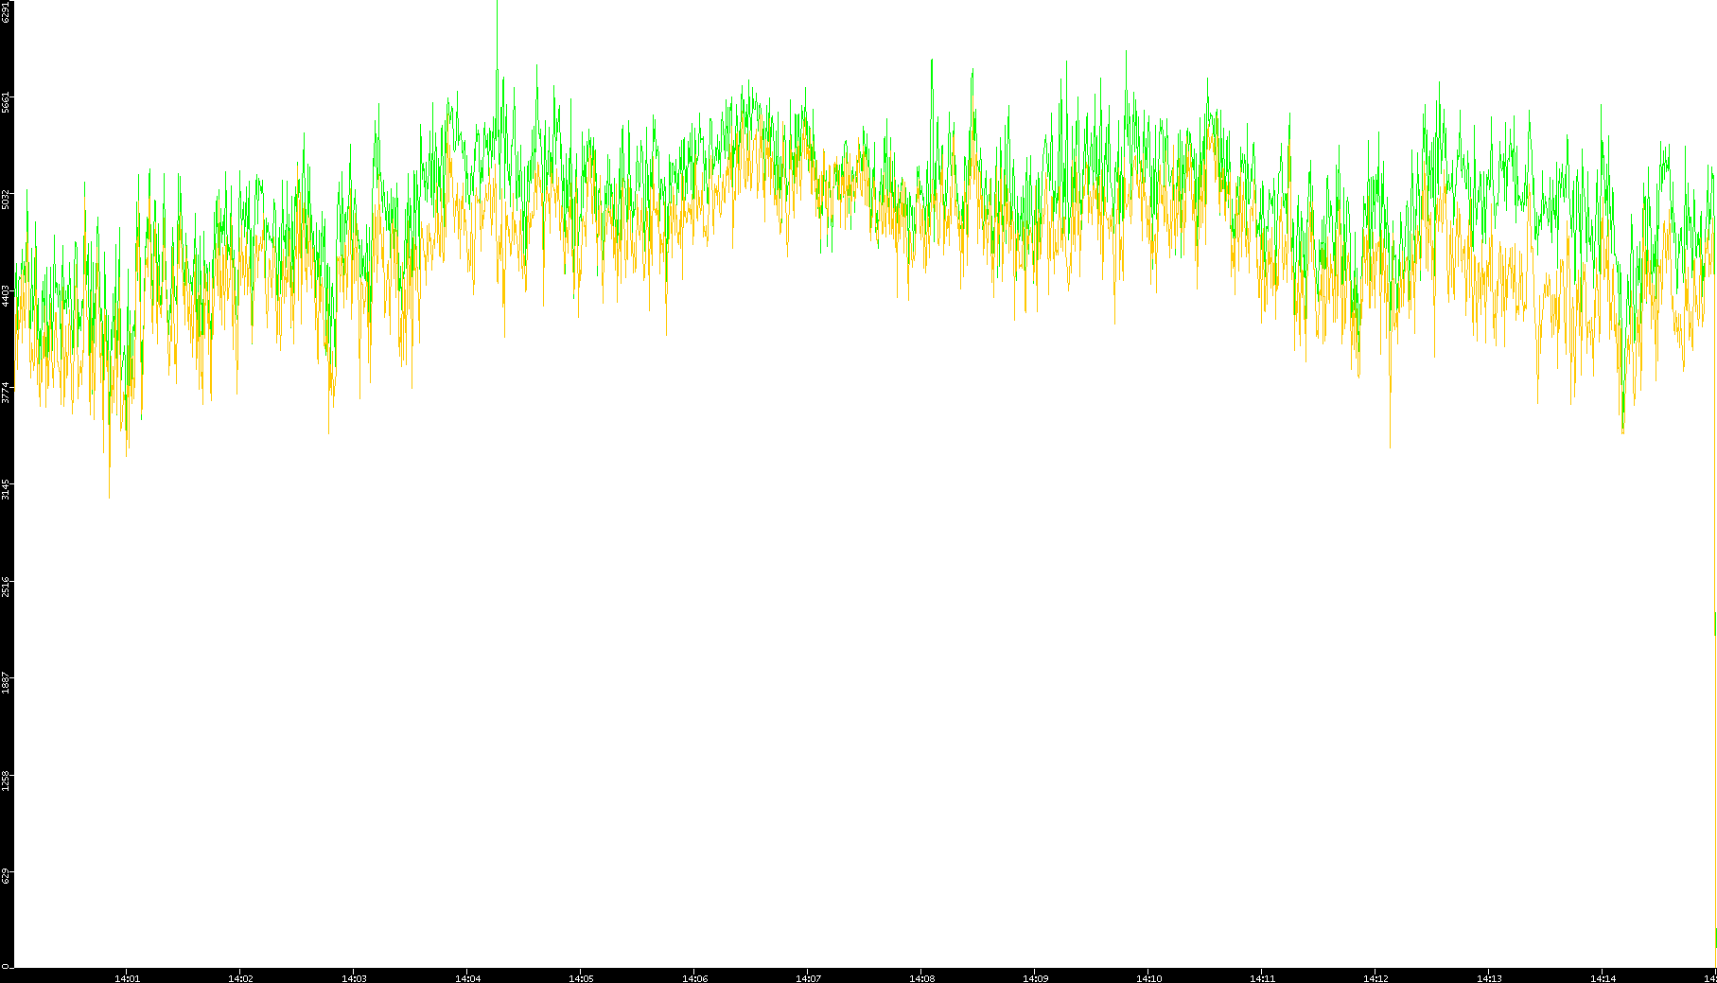Choose the 14:11 tick on the time axis
Viewport: 1717px width, 983px height.
click(1262, 978)
